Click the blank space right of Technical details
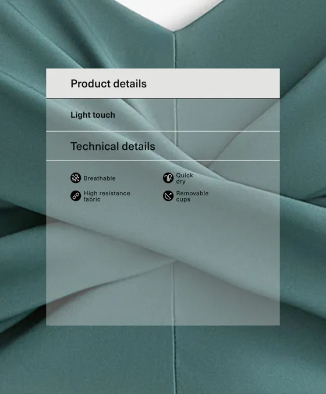326x394 pixels. (217, 146)
